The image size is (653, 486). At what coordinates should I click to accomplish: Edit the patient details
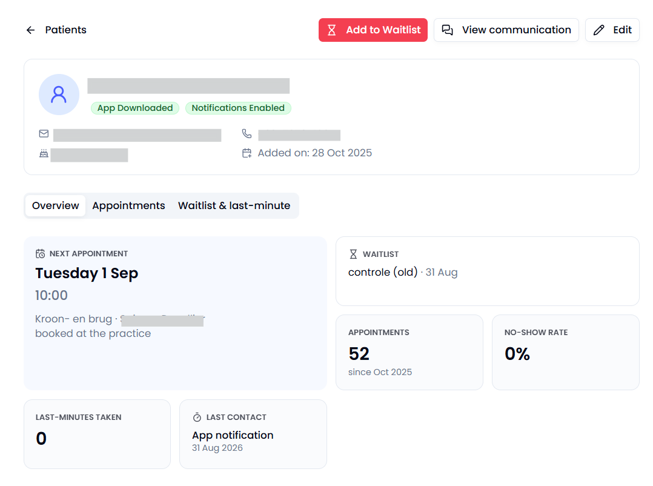coord(612,30)
